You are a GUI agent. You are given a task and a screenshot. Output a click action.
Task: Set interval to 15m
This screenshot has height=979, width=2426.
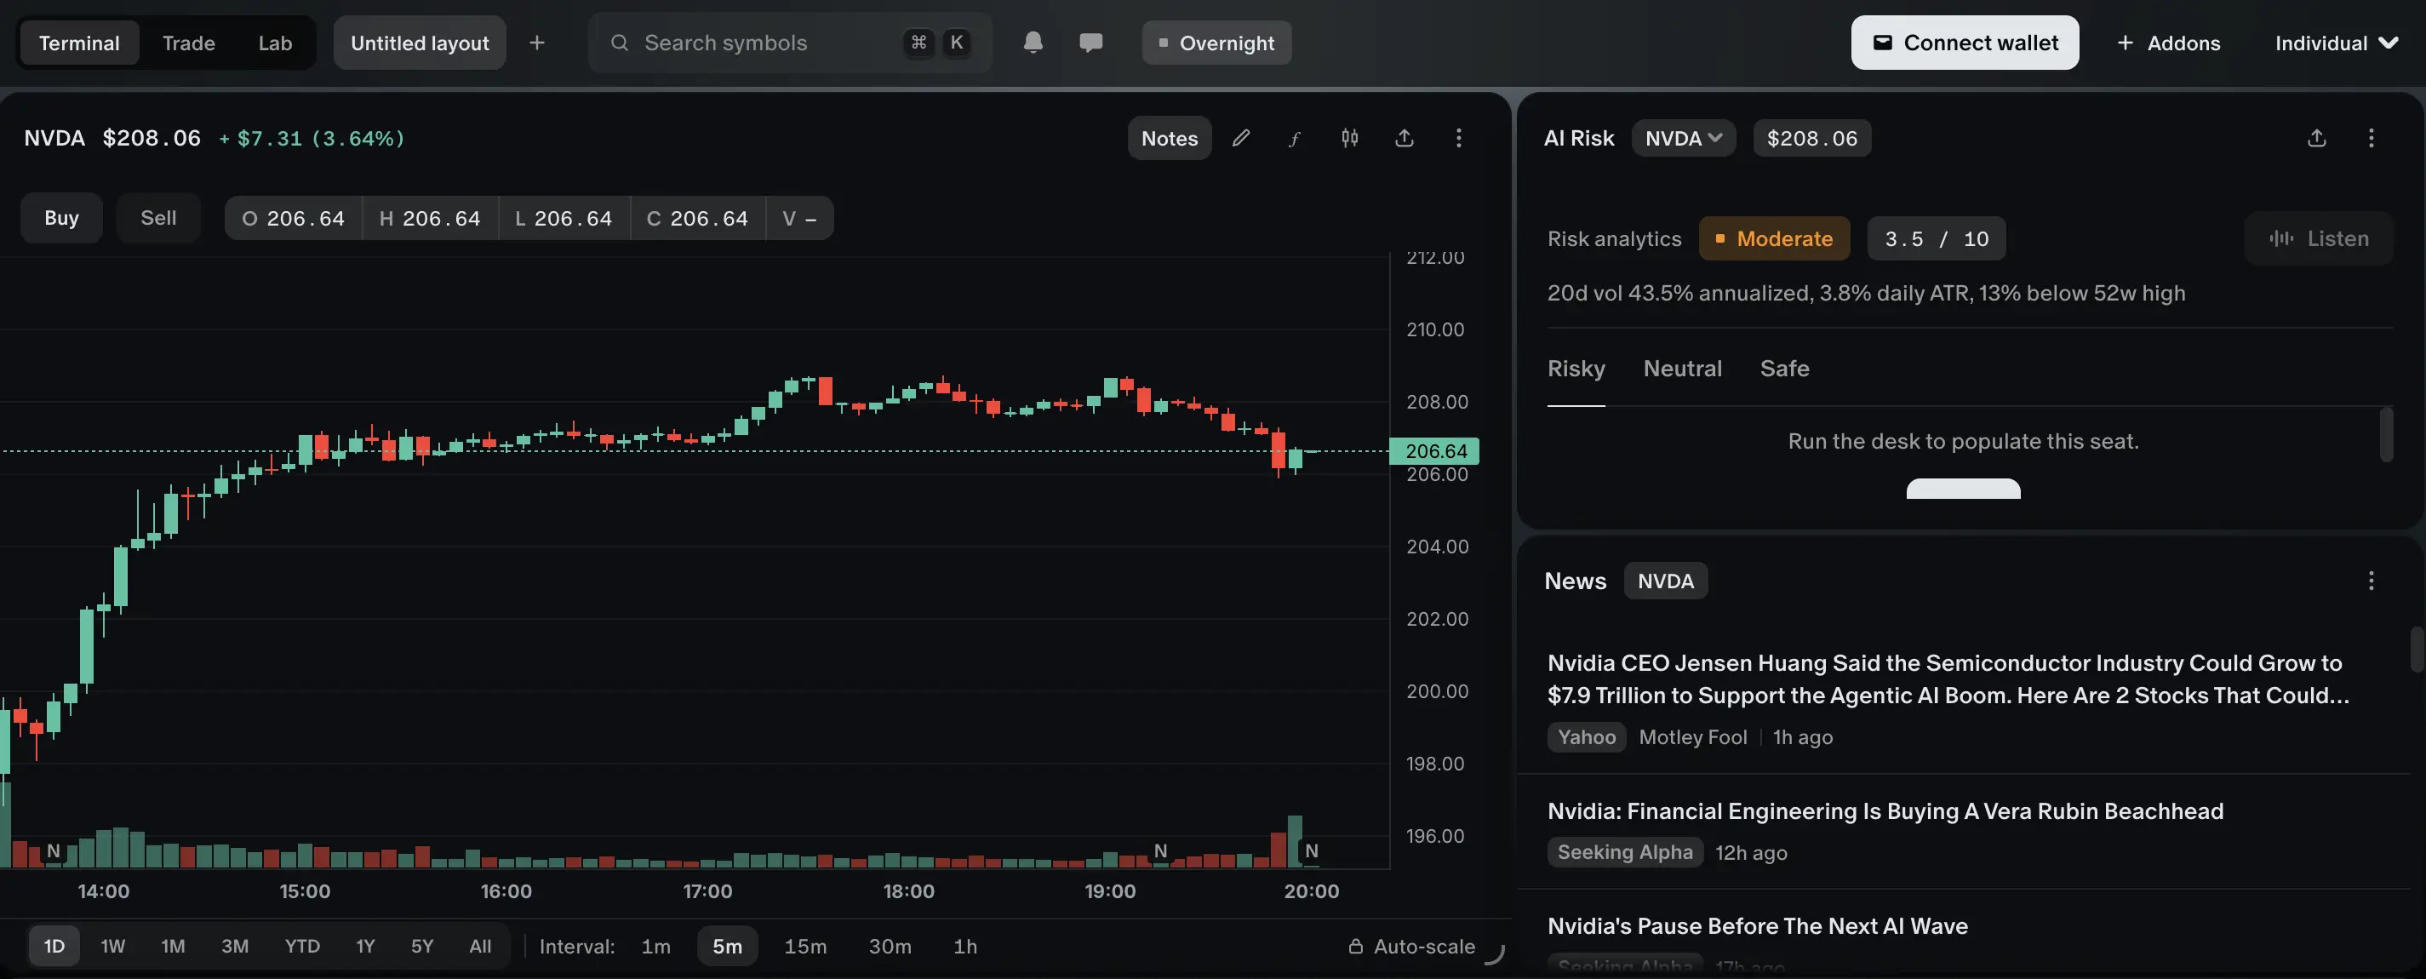(x=805, y=946)
